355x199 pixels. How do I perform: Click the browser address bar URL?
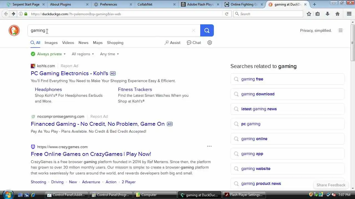(x=76, y=14)
